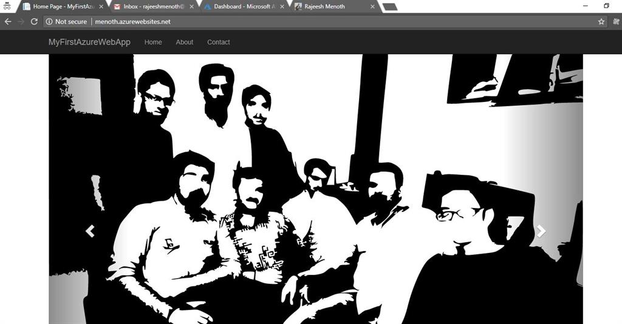
Task: Switch to the Dashboard - Microsoft Azure tab
Action: pos(245,7)
